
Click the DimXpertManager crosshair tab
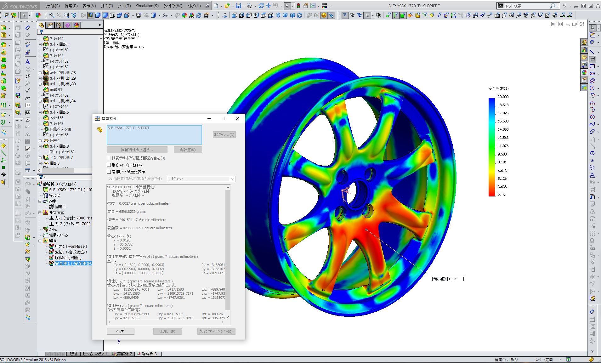68,25
